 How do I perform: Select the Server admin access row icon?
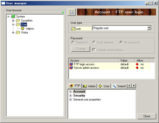tap(71, 68)
